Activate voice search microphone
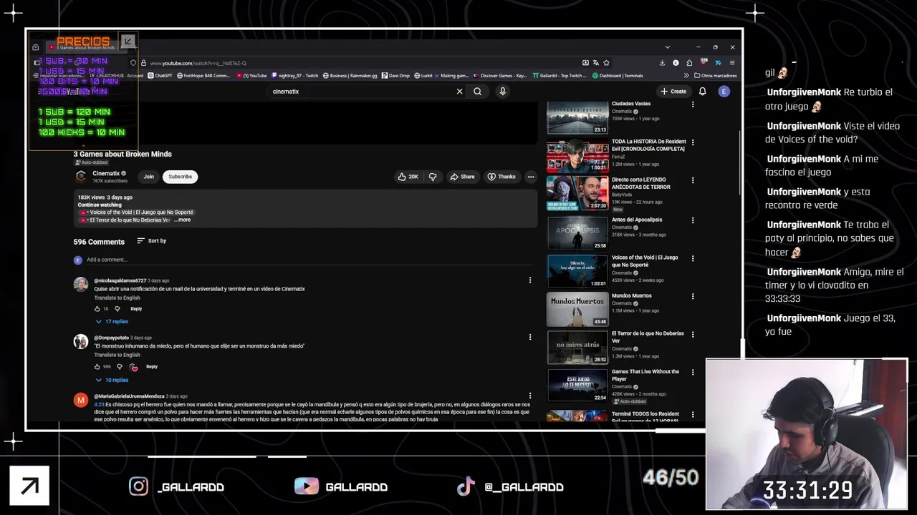The width and height of the screenshot is (917, 515). point(502,92)
